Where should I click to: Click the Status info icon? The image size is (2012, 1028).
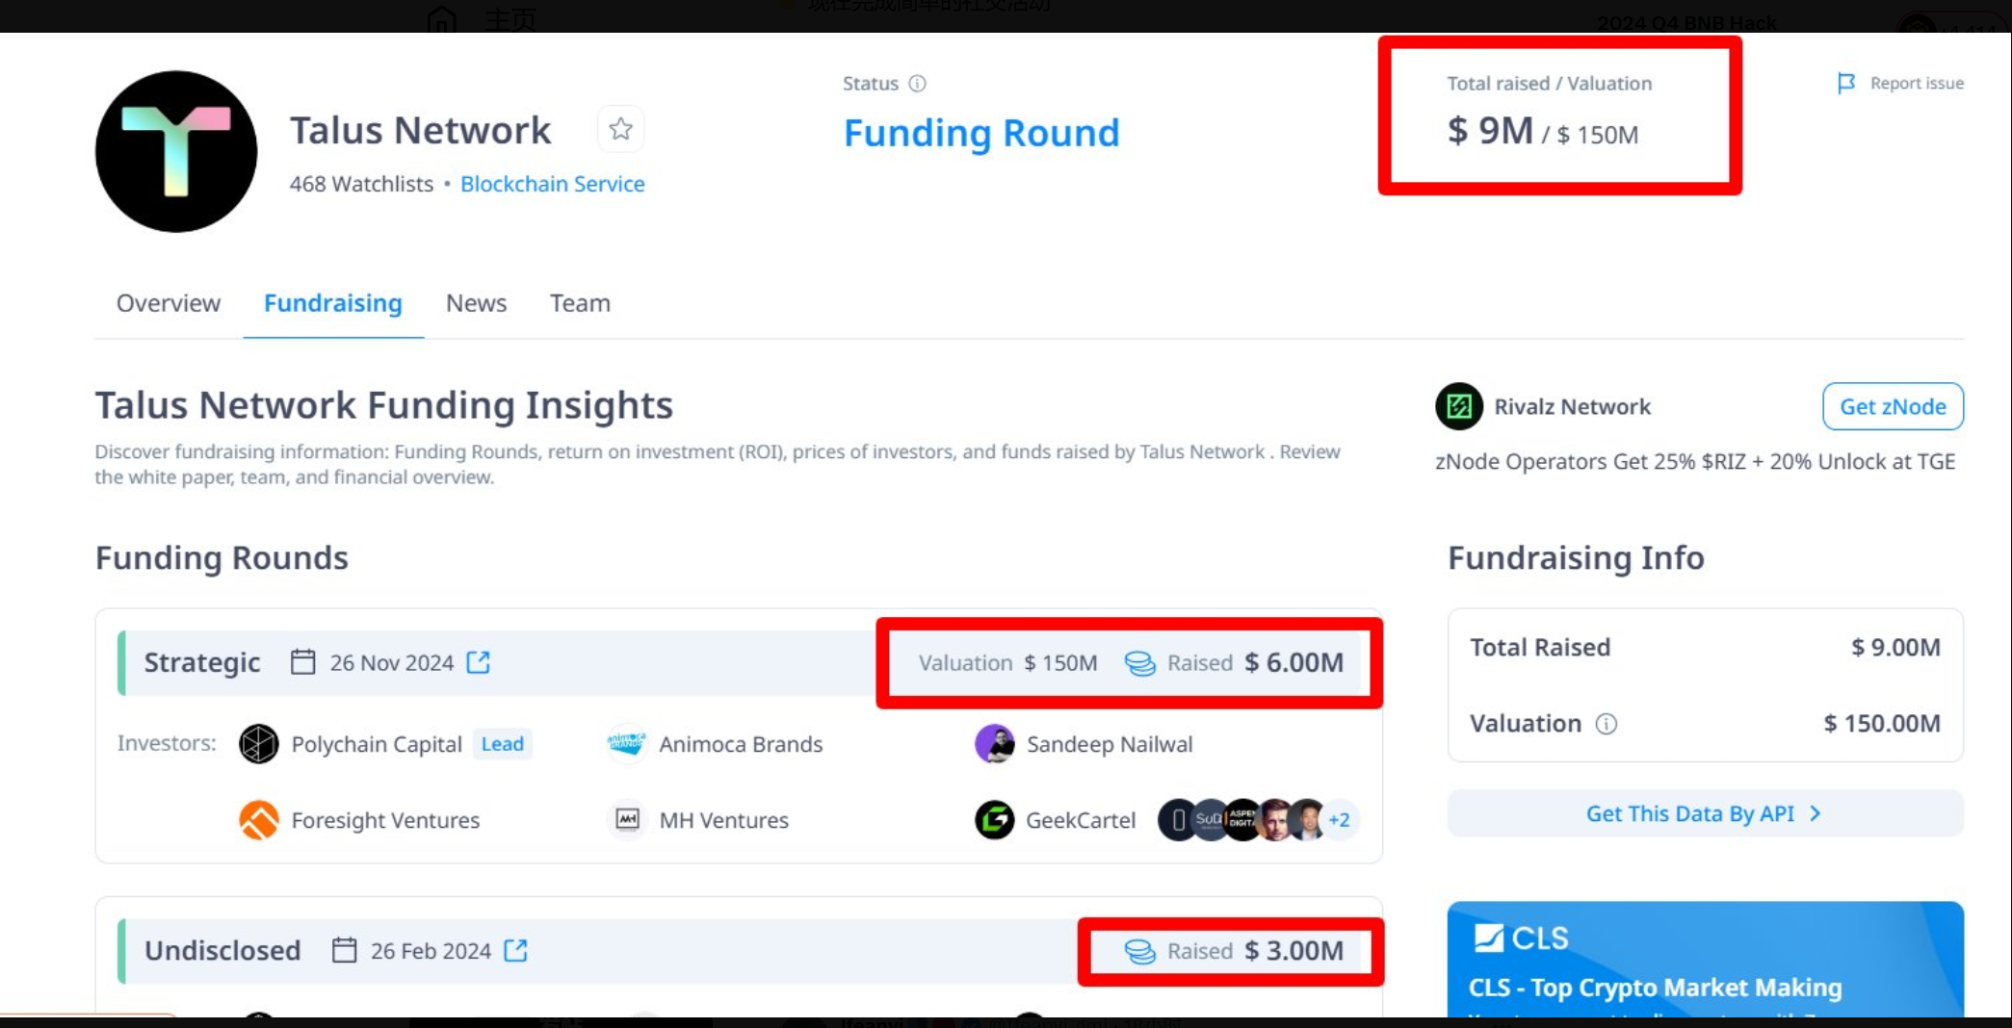point(918,84)
